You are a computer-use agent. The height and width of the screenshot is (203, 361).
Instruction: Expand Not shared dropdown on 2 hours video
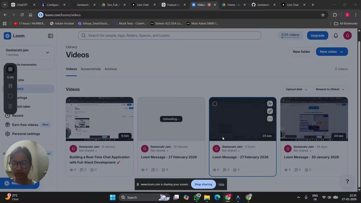(x=231, y=151)
